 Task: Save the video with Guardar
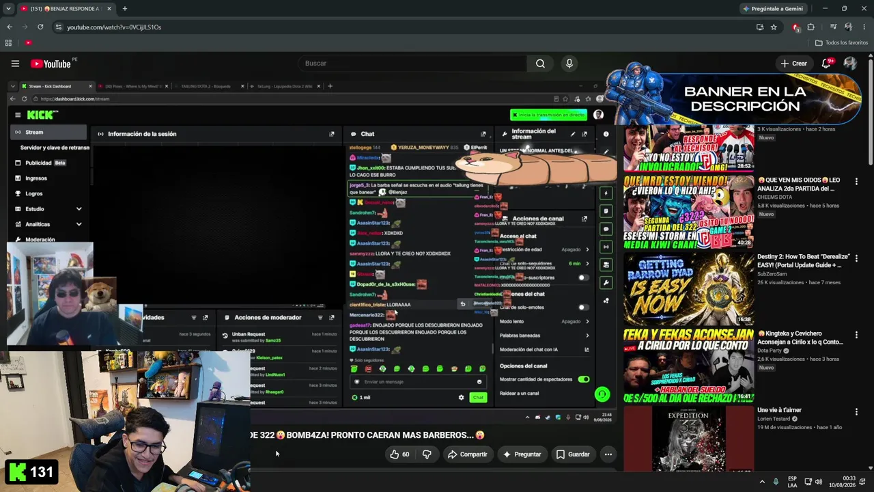point(572,454)
